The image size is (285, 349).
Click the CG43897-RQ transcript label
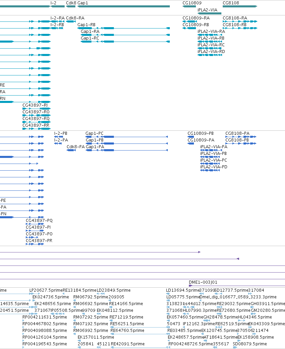tap(36, 118)
